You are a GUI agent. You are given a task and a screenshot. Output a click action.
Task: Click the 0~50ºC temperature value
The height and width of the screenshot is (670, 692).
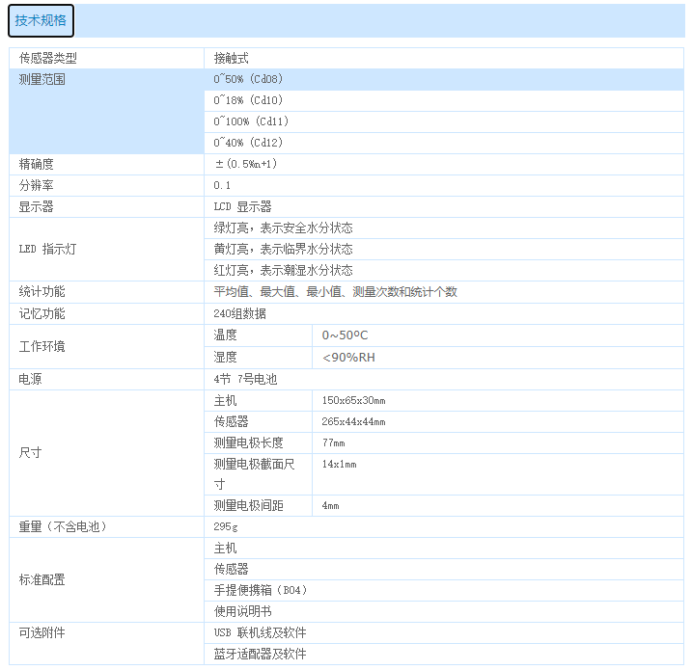345,335
